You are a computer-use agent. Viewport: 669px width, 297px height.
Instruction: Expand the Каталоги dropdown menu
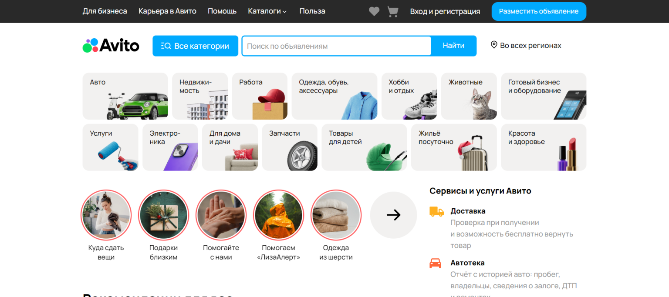tap(267, 11)
